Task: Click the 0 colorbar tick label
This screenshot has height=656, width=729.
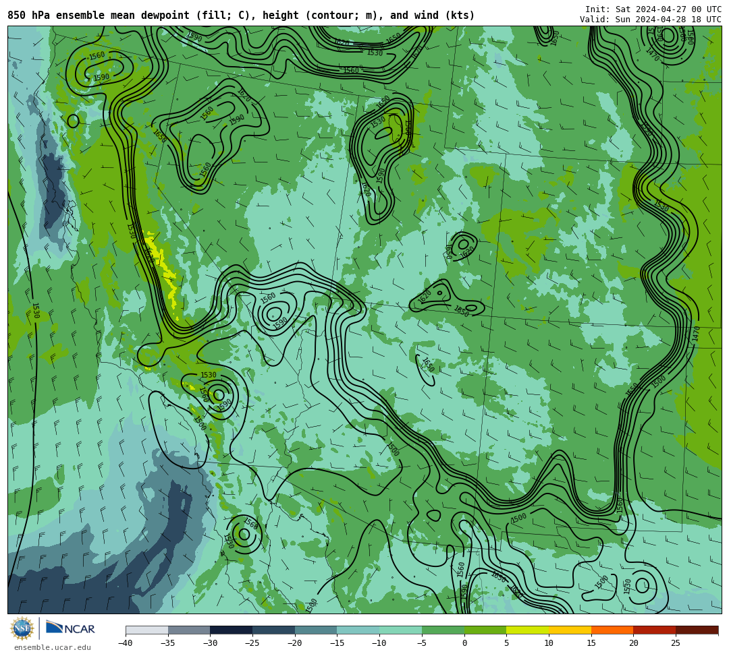Action: pos(464,643)
